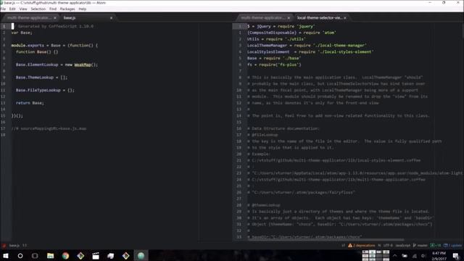Click the underlined WeakMap word
This screenshot has width=464, height=261.
(82, 65)
